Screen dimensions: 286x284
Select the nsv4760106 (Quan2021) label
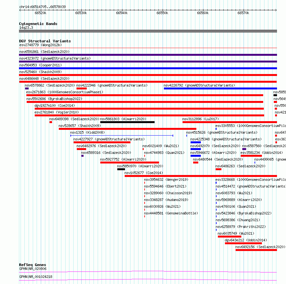(236, 206)
